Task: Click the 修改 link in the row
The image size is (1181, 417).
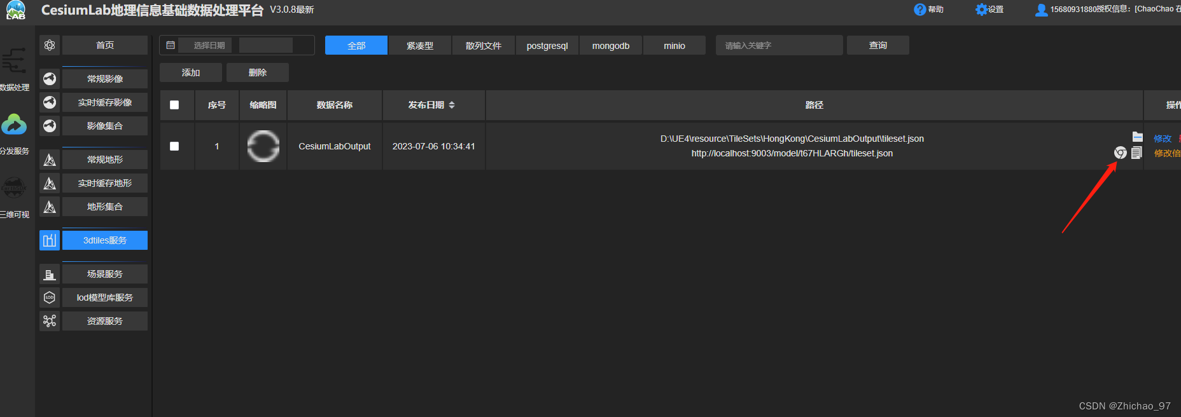Action: (1163, 139)
